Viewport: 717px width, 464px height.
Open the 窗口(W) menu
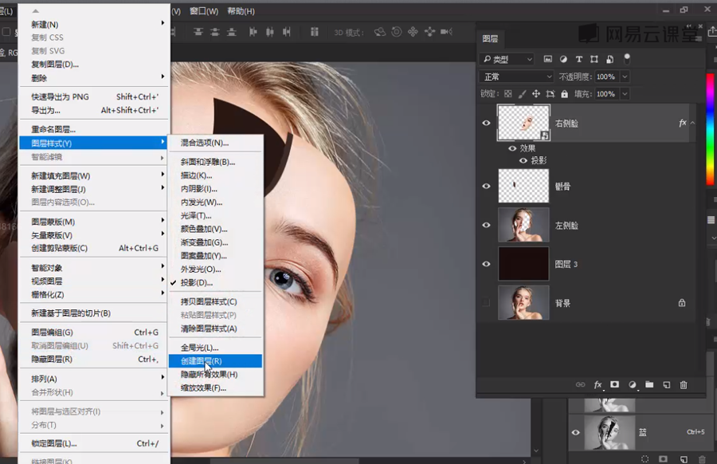click(x=204, y=11)
